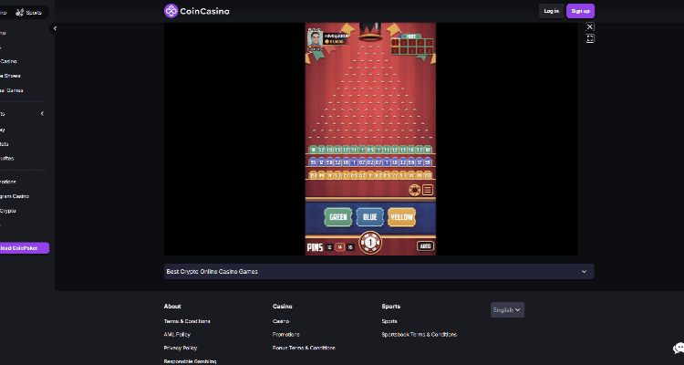The height and width of the screenshot is (365, 684).
Task: Toggle AUTO play mode
Action: 425,246
